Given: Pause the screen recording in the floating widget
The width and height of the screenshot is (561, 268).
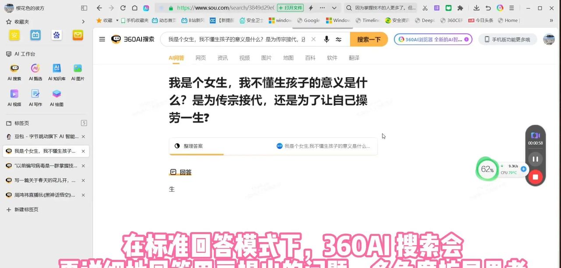Looking at the screenshot, I should (x=535, y=159).
